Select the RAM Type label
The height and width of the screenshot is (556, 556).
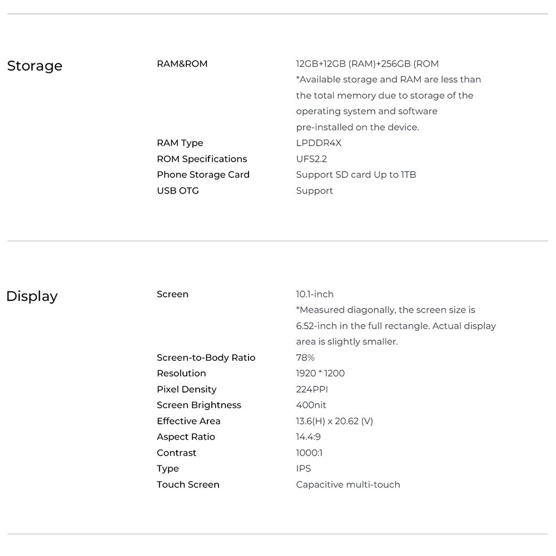(x=180, y=143)
